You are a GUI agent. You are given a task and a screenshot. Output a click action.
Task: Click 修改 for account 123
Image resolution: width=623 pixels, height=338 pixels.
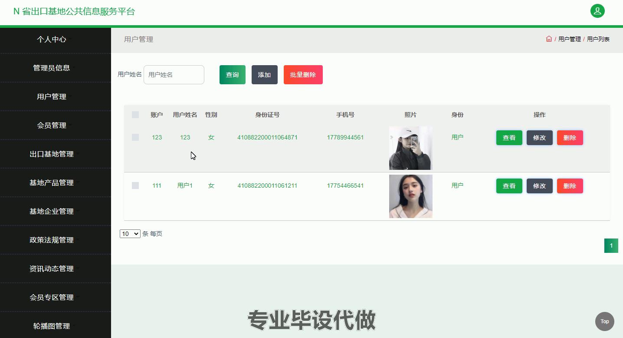click(x=540, y=138)
